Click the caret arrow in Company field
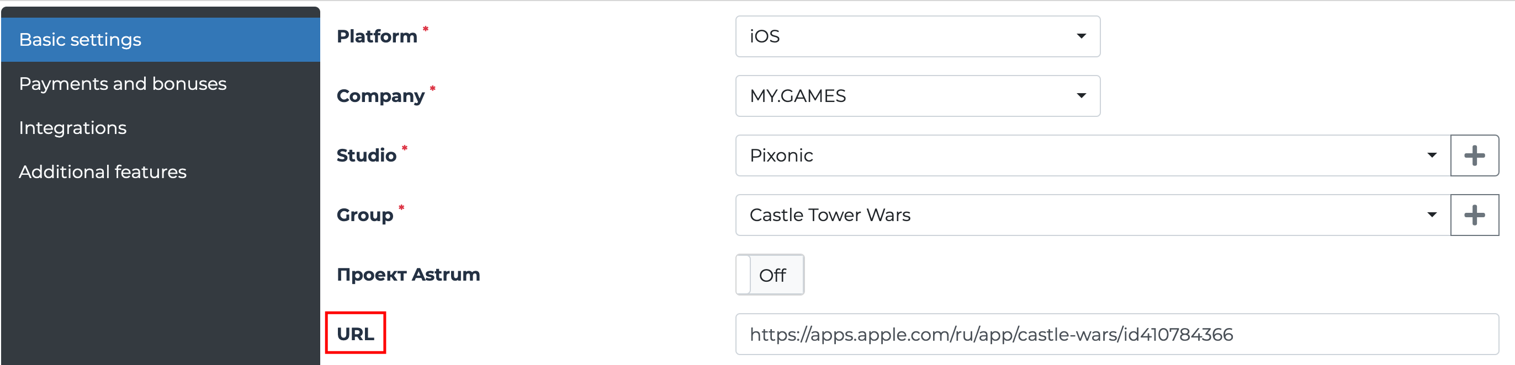This screenshot has height=365, width=1515. (x=1081, y=96)
